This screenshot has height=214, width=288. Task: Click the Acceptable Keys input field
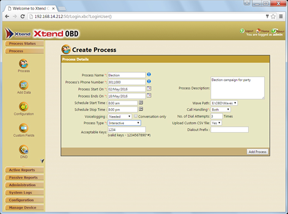tap(127, 130)
